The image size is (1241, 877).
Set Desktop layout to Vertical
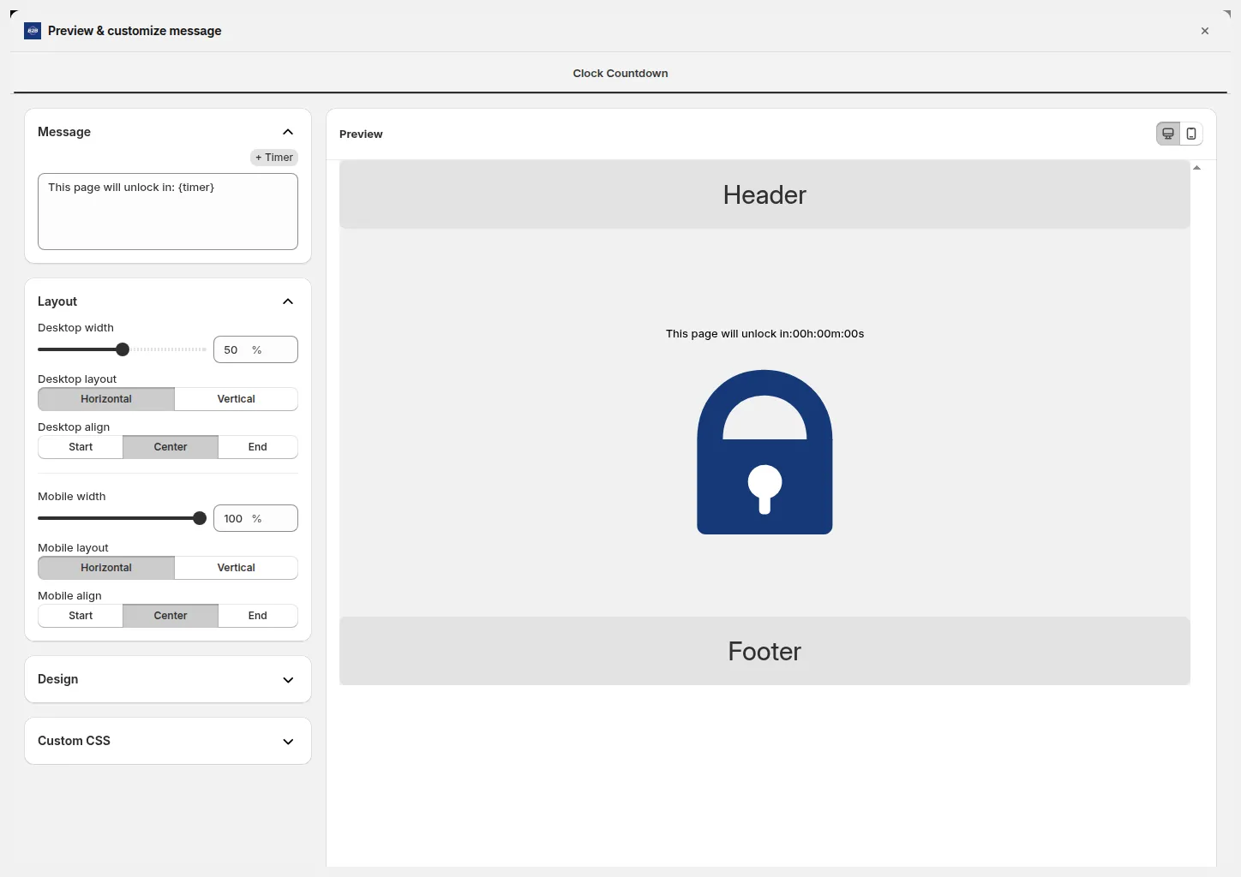click(237, 399)
